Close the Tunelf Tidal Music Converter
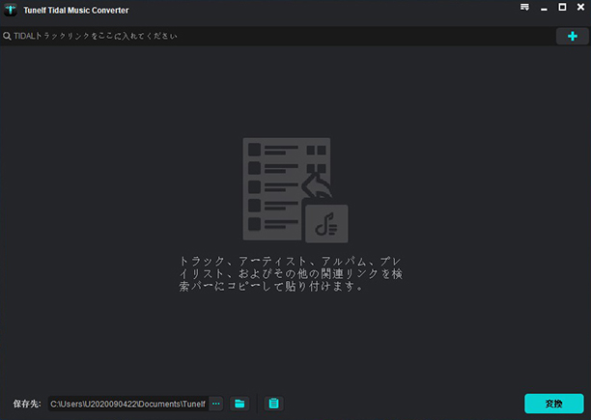The image size is (591, 420). coord(580,7)
